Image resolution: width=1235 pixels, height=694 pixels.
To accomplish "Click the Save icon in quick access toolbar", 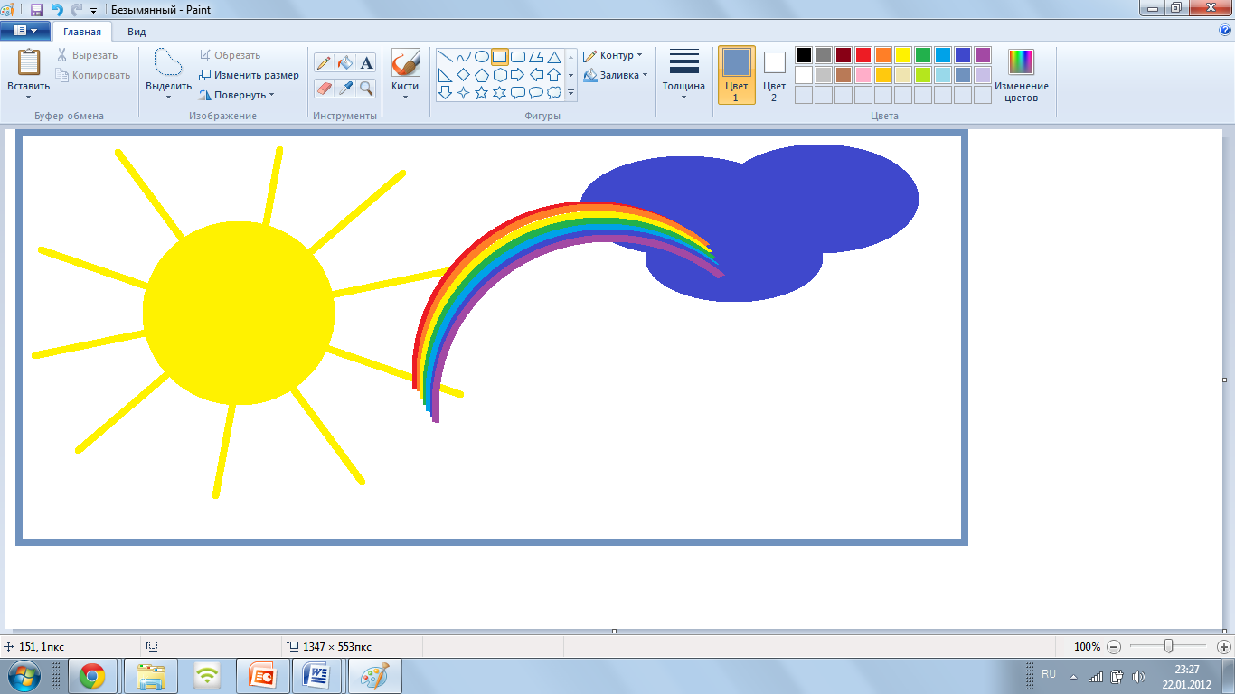I will 37,10.
